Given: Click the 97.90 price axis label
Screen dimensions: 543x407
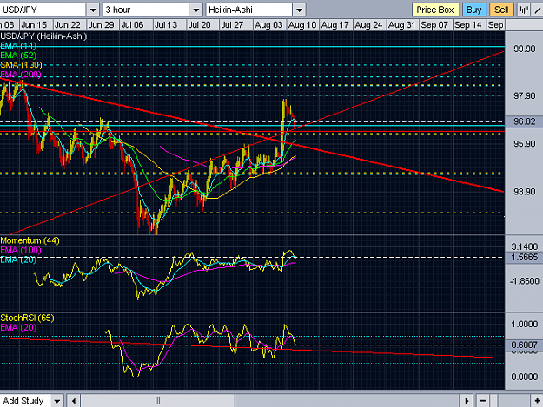Looking at the screenshot, I should [524, 95].
